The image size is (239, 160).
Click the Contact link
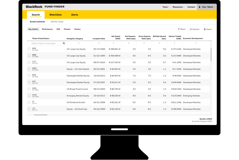191,7
